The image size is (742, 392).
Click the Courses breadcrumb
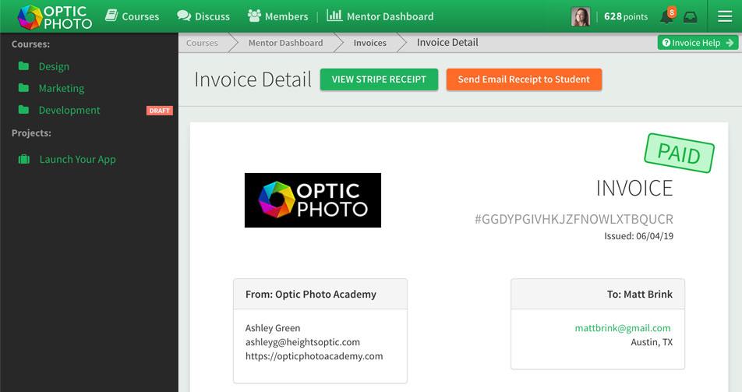(x=202, y=43)
